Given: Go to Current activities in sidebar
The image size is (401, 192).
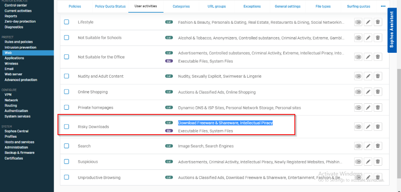Looking at the screenshot, I should [x=18, y=11].
